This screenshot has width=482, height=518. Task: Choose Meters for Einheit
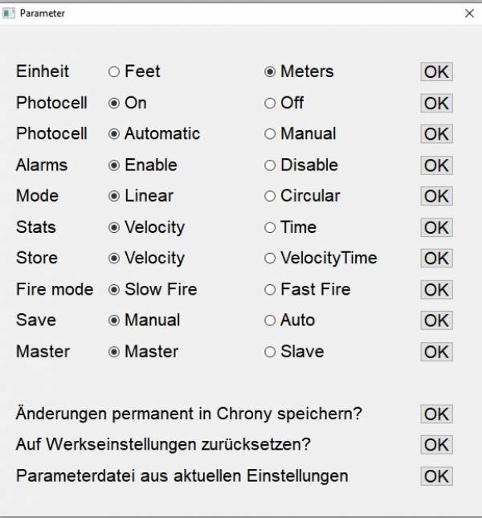pyautogui.click(x=270, y=71)
